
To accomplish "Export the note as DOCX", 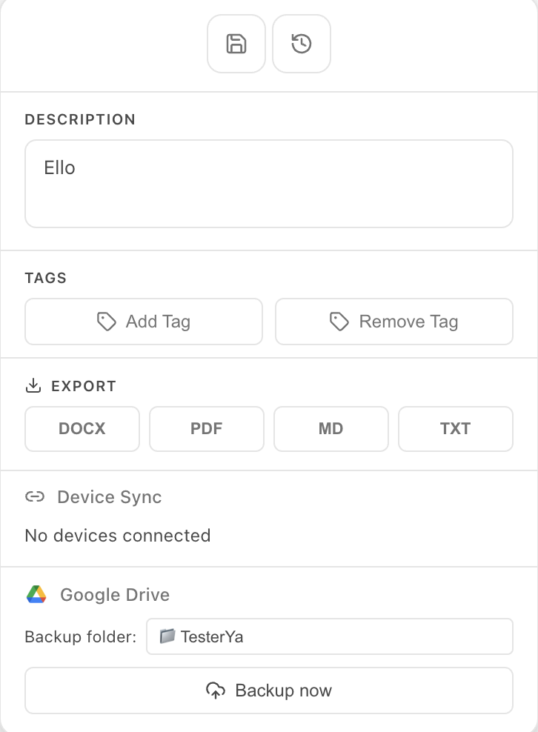I will tap(82, 429).
